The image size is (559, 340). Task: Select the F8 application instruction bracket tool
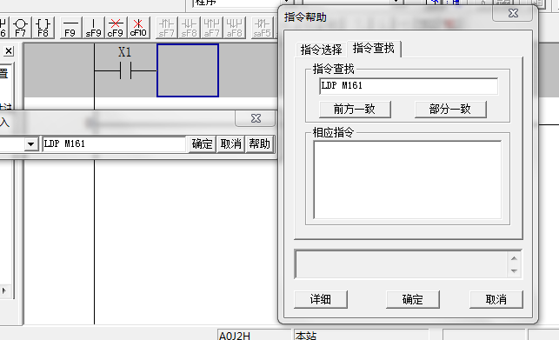43,28
